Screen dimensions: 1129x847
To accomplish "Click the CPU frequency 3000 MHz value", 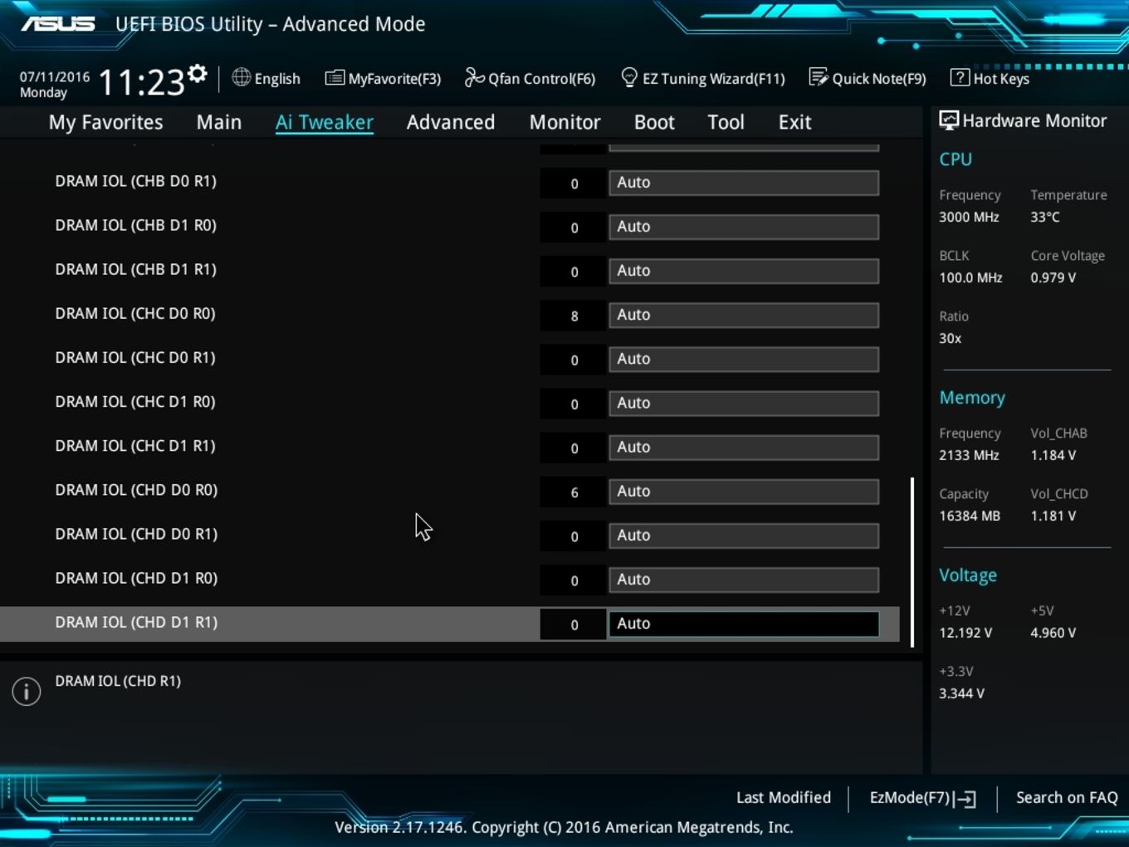I will click(969, 217).
